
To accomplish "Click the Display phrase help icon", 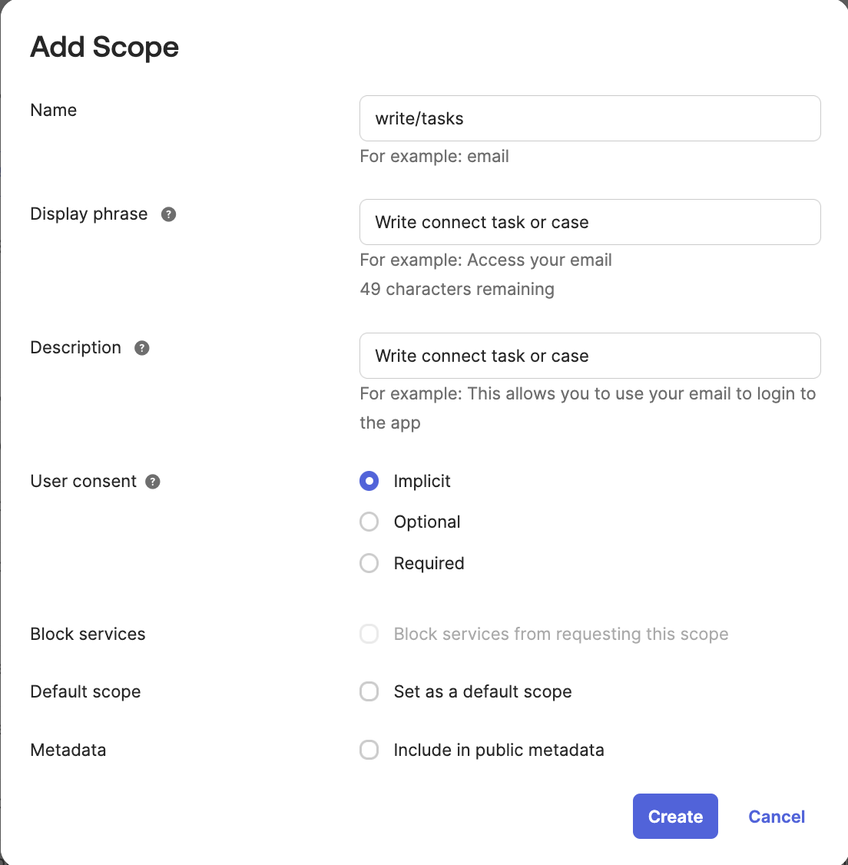I will (x=169, y=214).
